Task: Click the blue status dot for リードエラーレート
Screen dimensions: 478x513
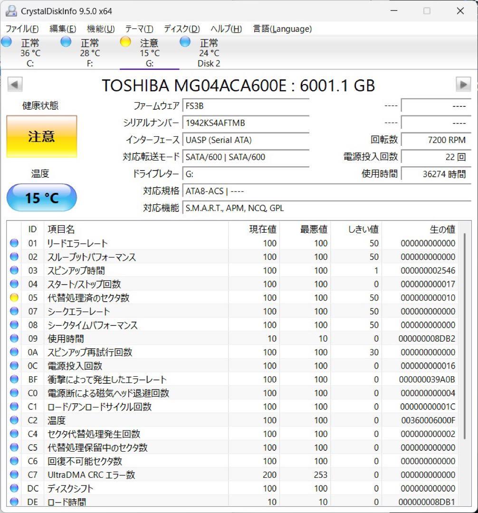Action: (x=14, y=243)
